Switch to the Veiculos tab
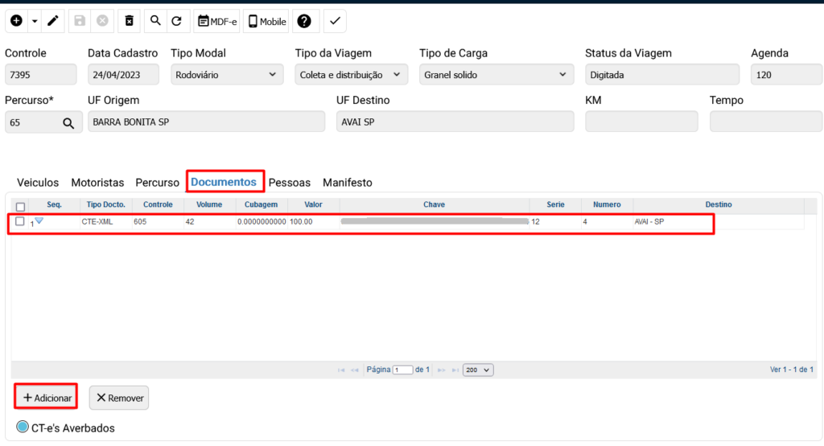The image size is (824, 446). (38, 183)
